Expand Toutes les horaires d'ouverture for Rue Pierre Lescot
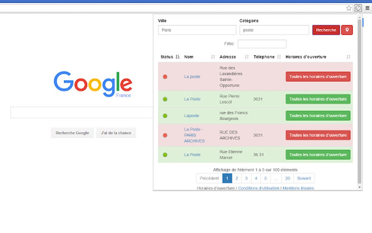Viewport: 372px width, 233px height. [318, 99]
